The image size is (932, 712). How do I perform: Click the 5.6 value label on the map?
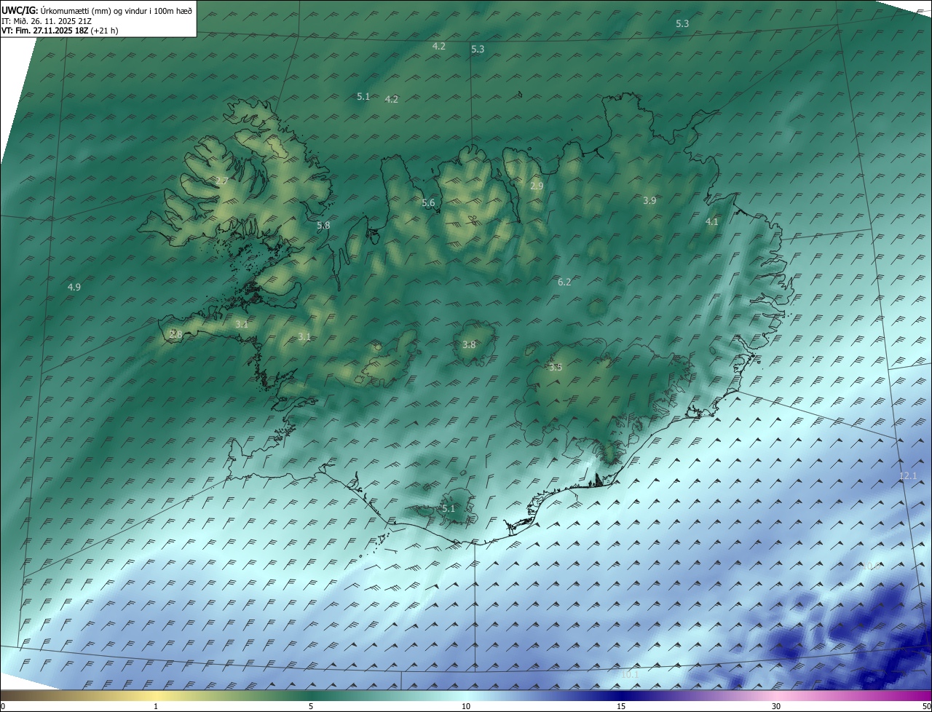tap(428, 203)
